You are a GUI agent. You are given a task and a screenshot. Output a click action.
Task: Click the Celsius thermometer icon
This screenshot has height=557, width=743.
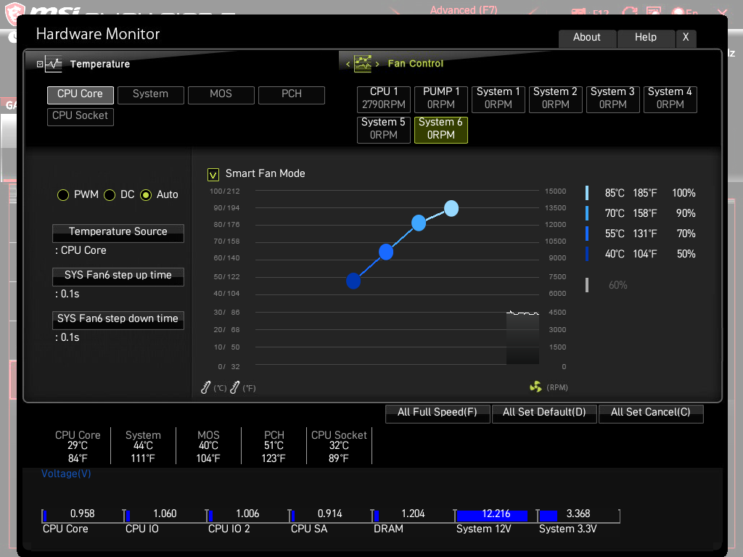[206, 388]
